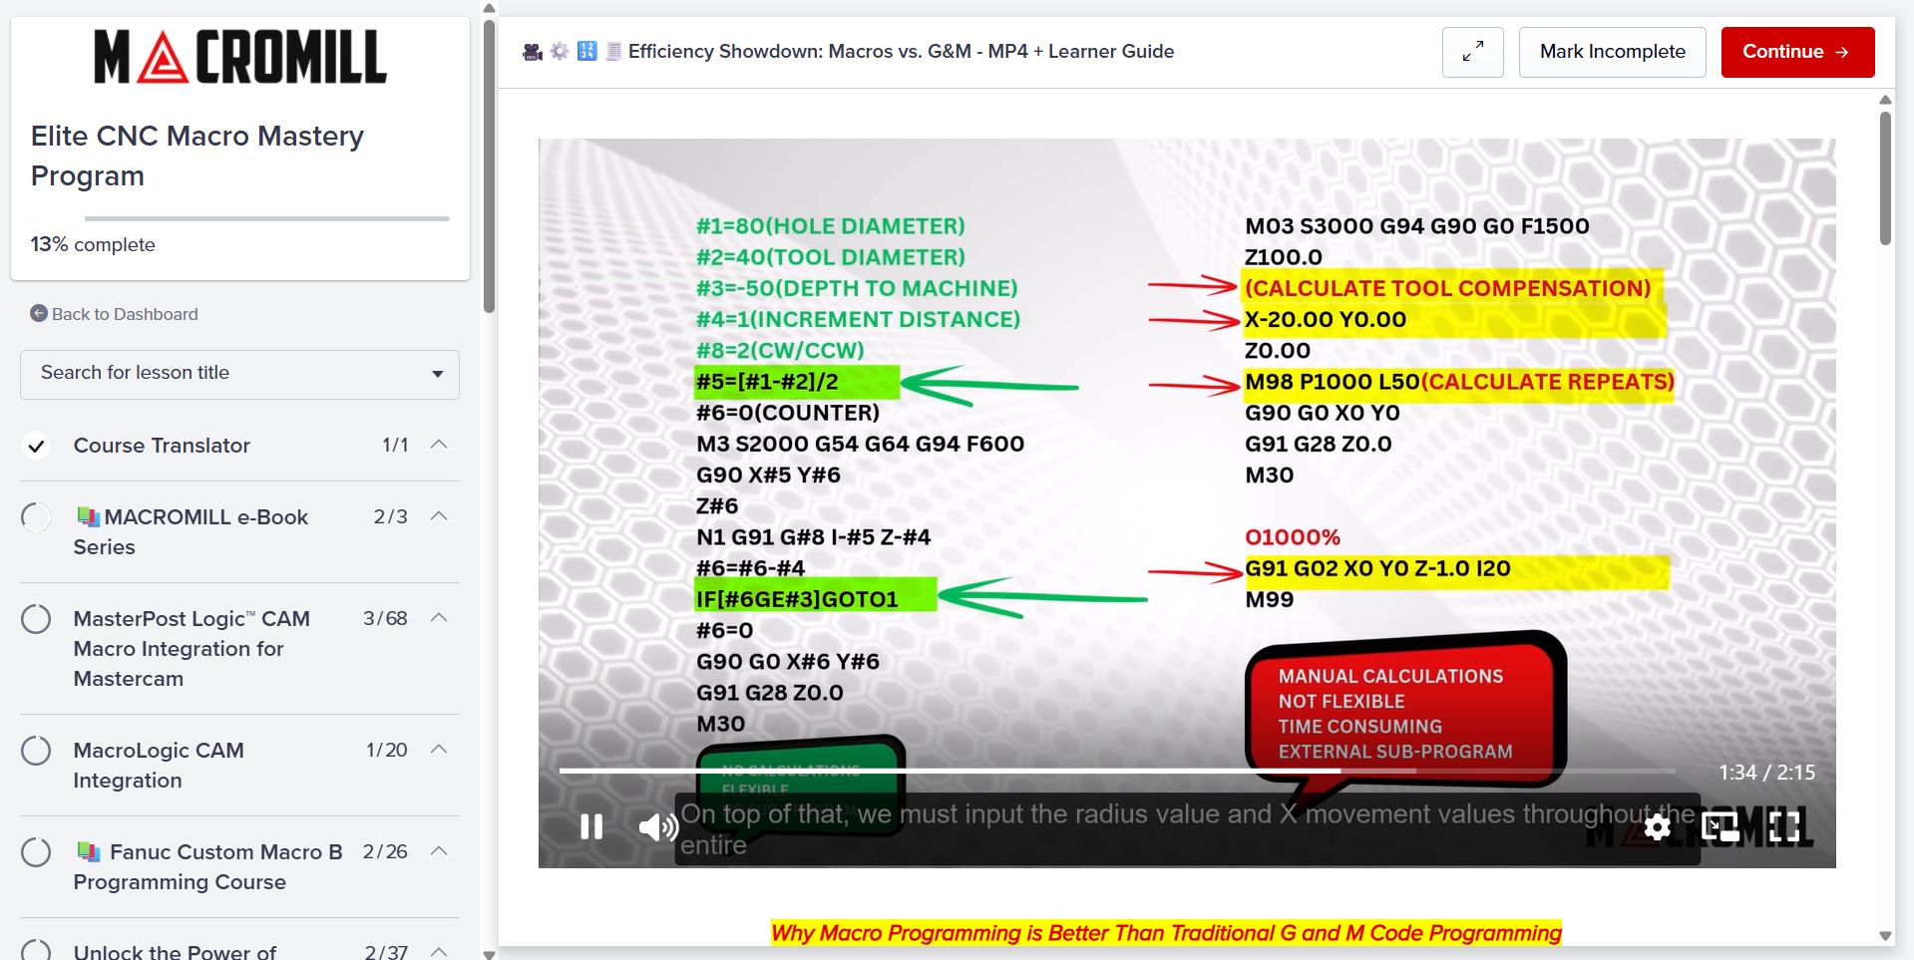The image size is (1914, 960).
Task: Click the video caption subtitle text
Action: [x=1187, y=828]
